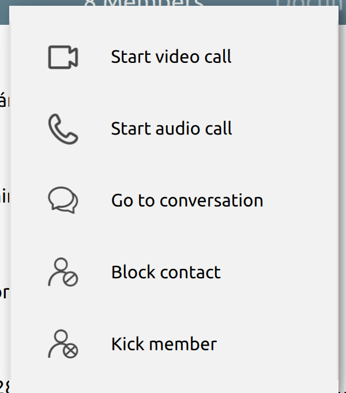The height and width of the screenshot is (393, 346).
Task: Open 'Go to conversation' text entry
Action: [x=187, y=200]
